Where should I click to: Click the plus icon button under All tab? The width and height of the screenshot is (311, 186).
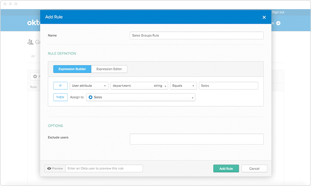(x=35, y=77)
